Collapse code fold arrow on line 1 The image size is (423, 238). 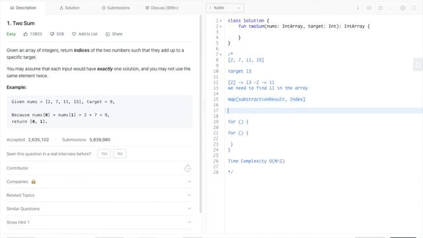point(221,20)
